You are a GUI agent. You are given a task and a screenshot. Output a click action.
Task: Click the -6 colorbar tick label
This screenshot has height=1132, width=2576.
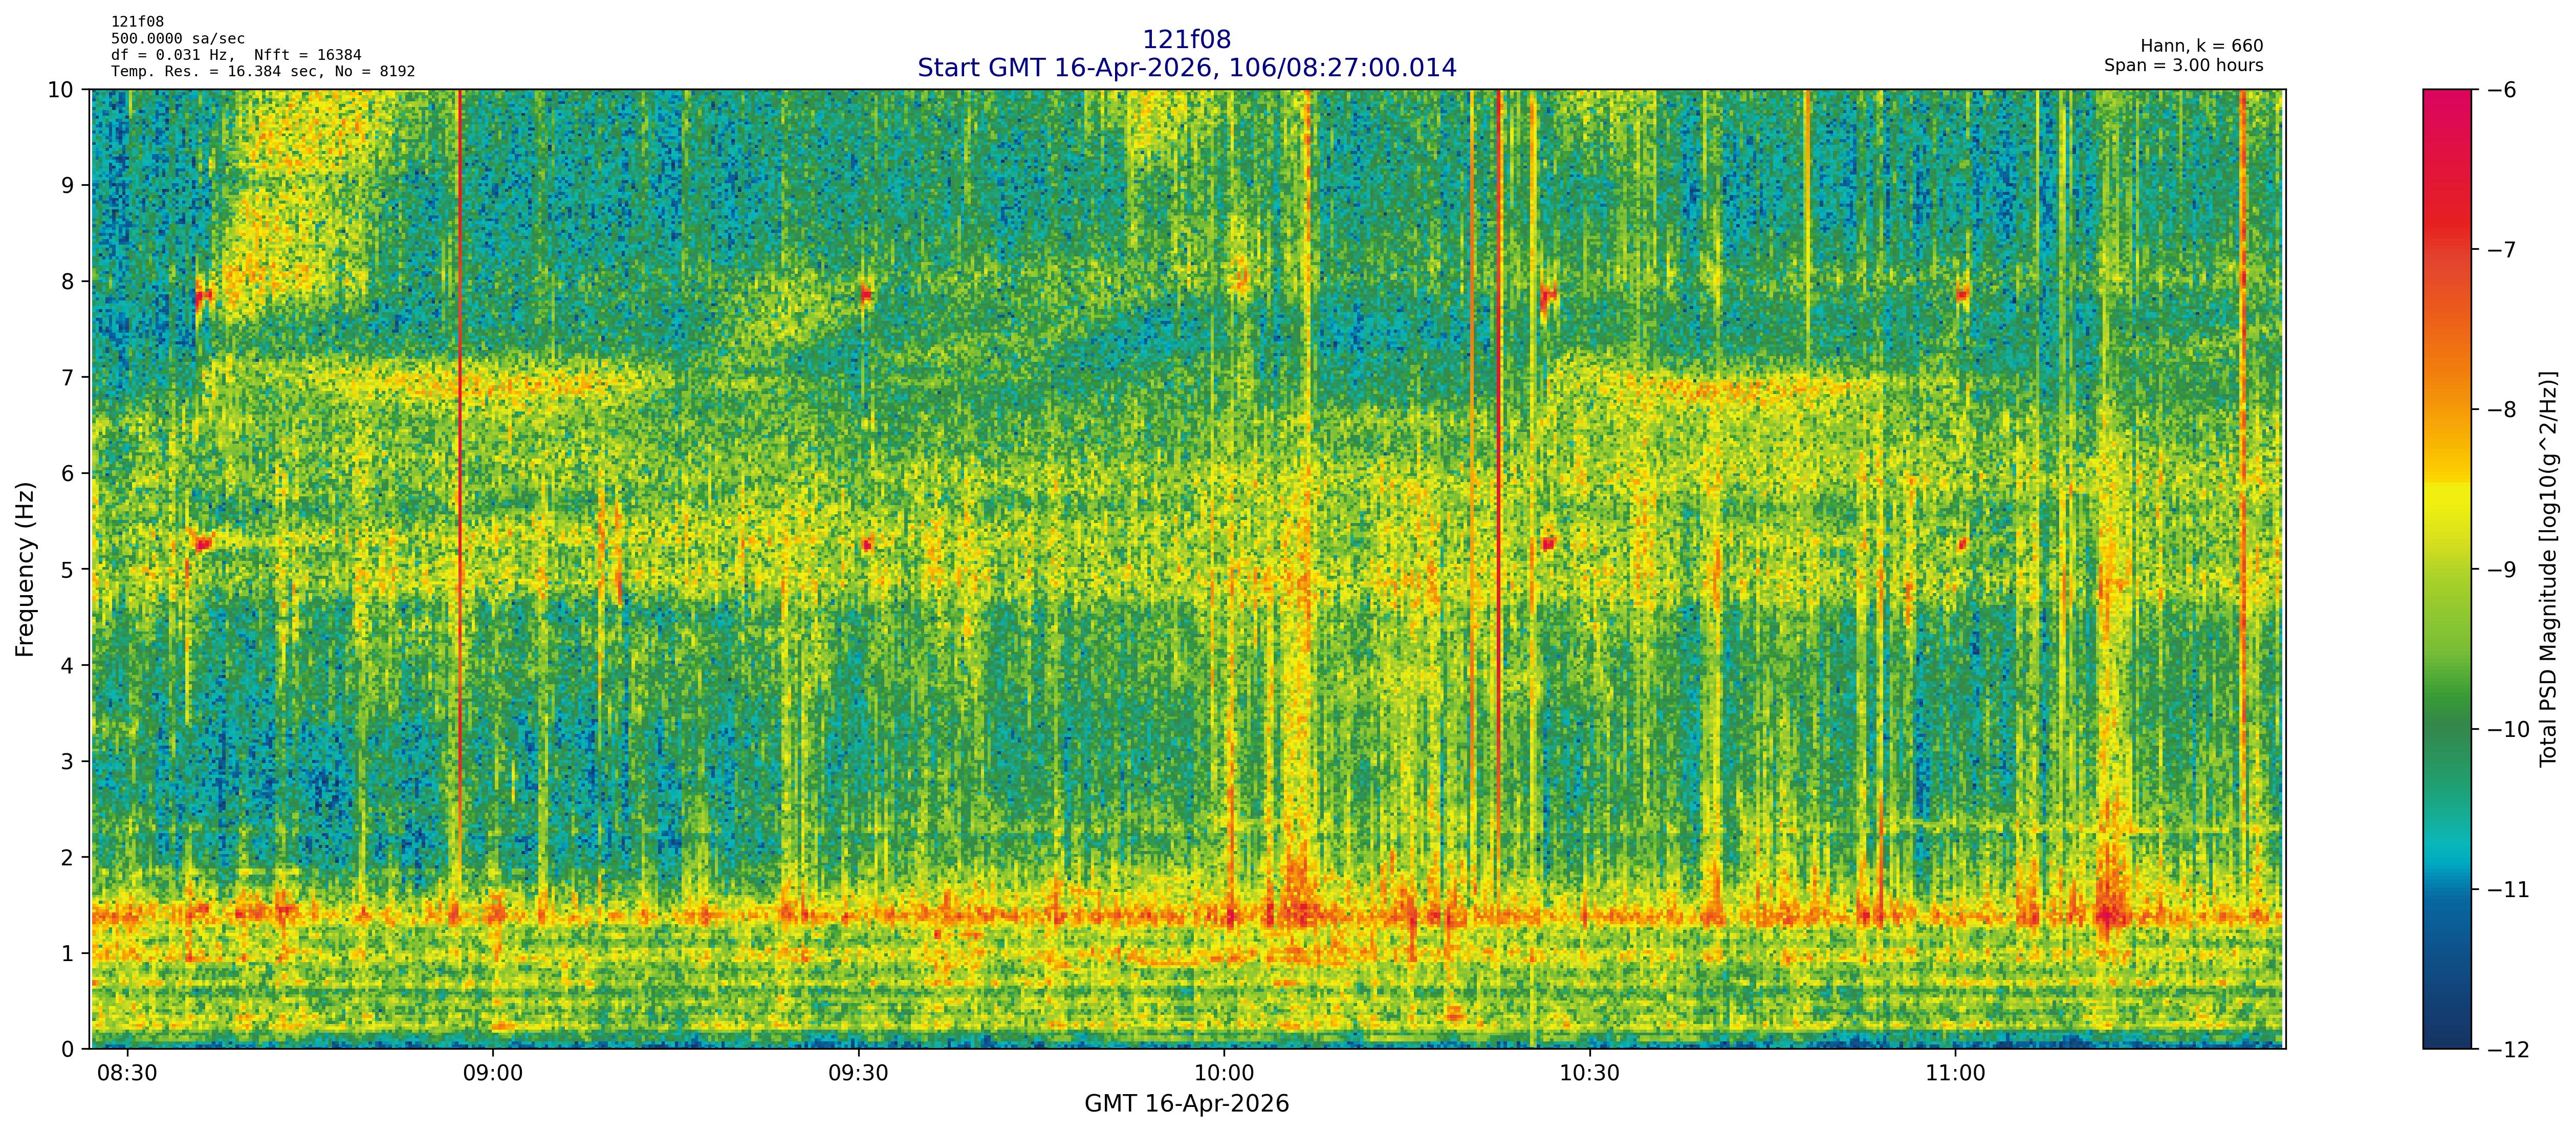coord(2501,90)
